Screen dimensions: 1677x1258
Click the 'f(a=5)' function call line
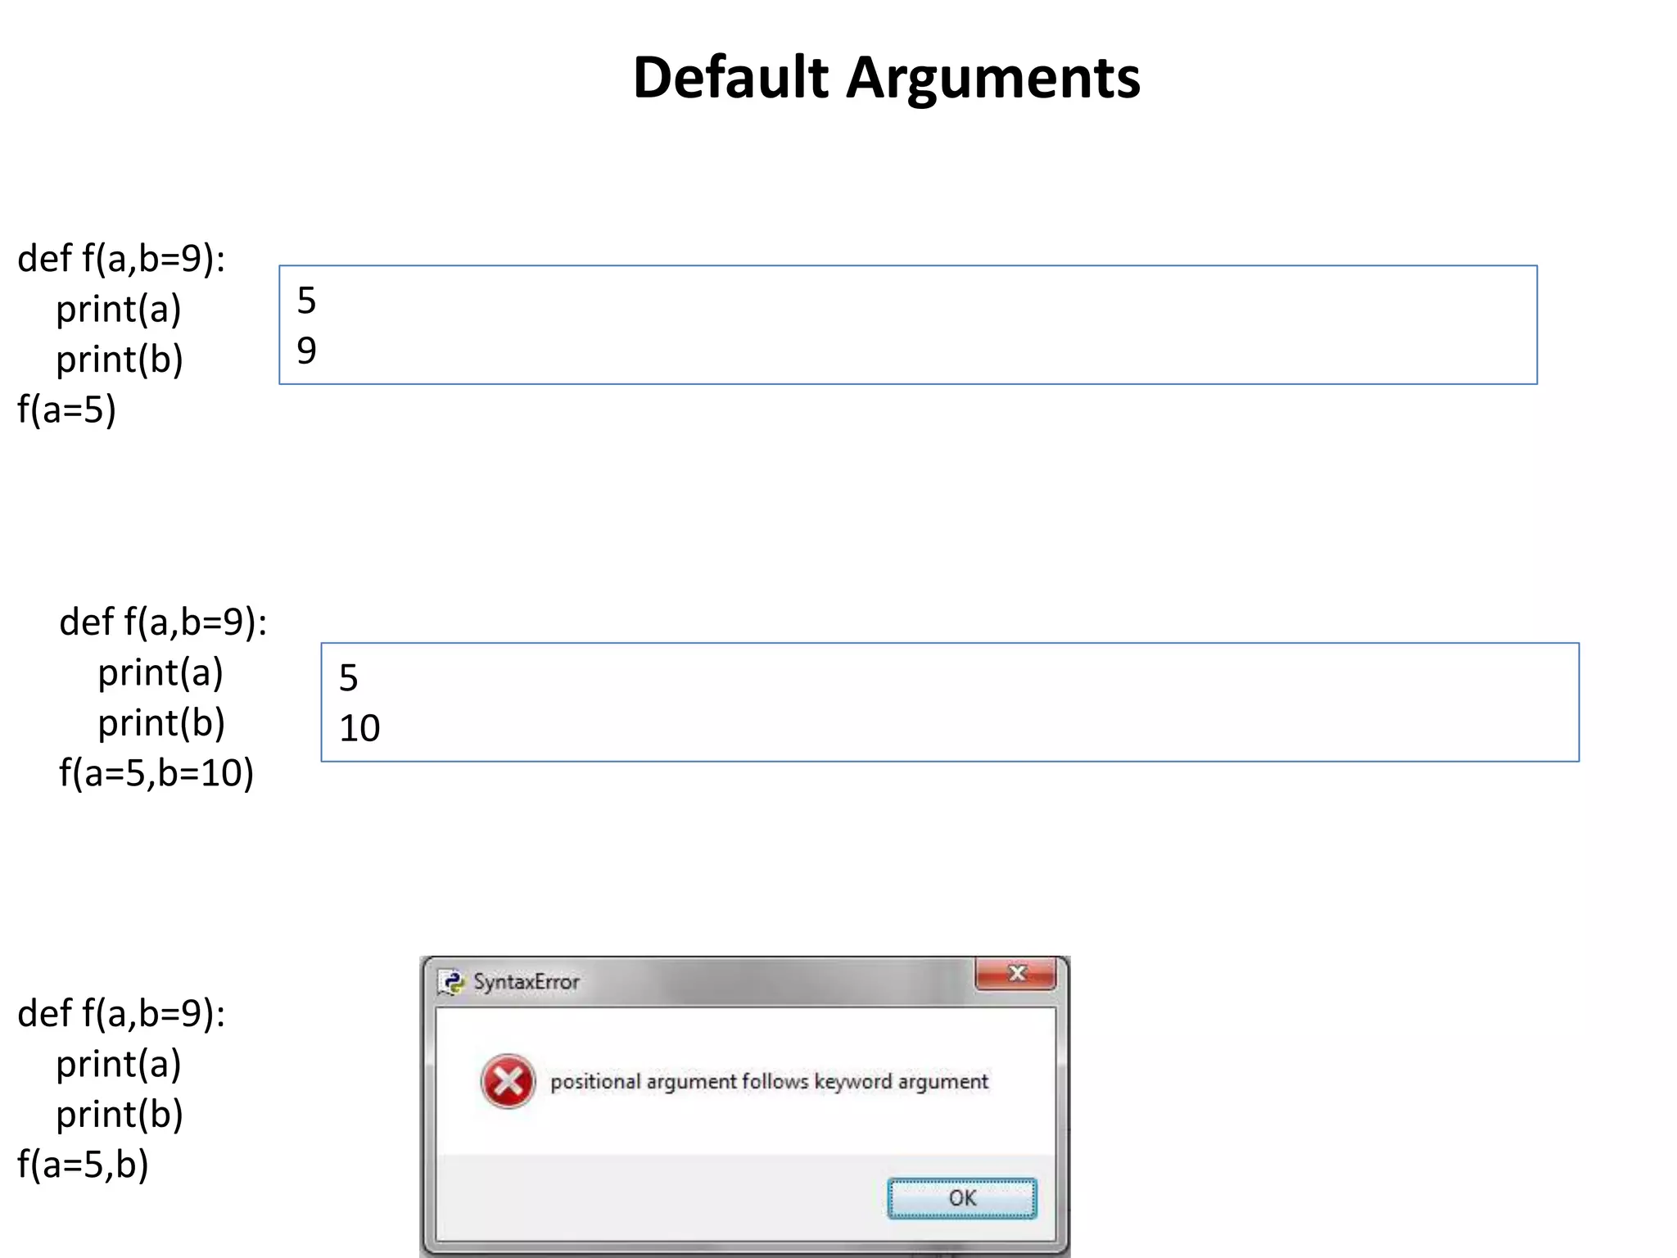click(x=67, y=410)
